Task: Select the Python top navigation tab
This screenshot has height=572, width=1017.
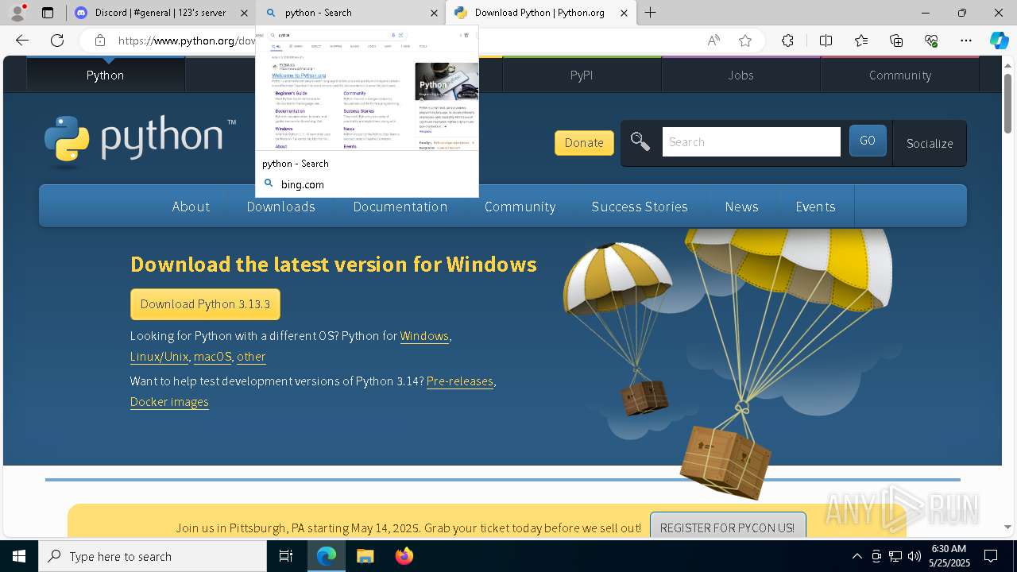Action: tap(106, 75)
